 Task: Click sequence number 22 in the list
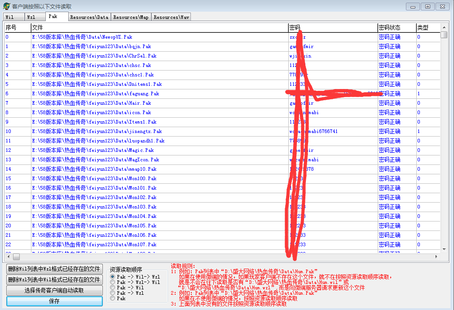point(9,244)
